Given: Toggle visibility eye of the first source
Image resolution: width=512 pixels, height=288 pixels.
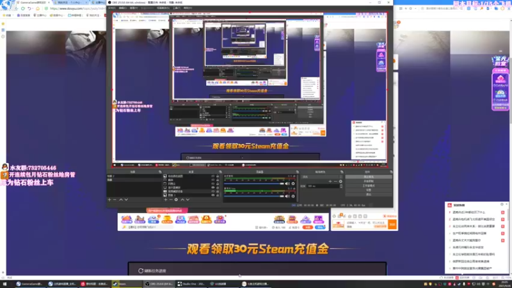Looking at the screenshot, I should (213, 176).
